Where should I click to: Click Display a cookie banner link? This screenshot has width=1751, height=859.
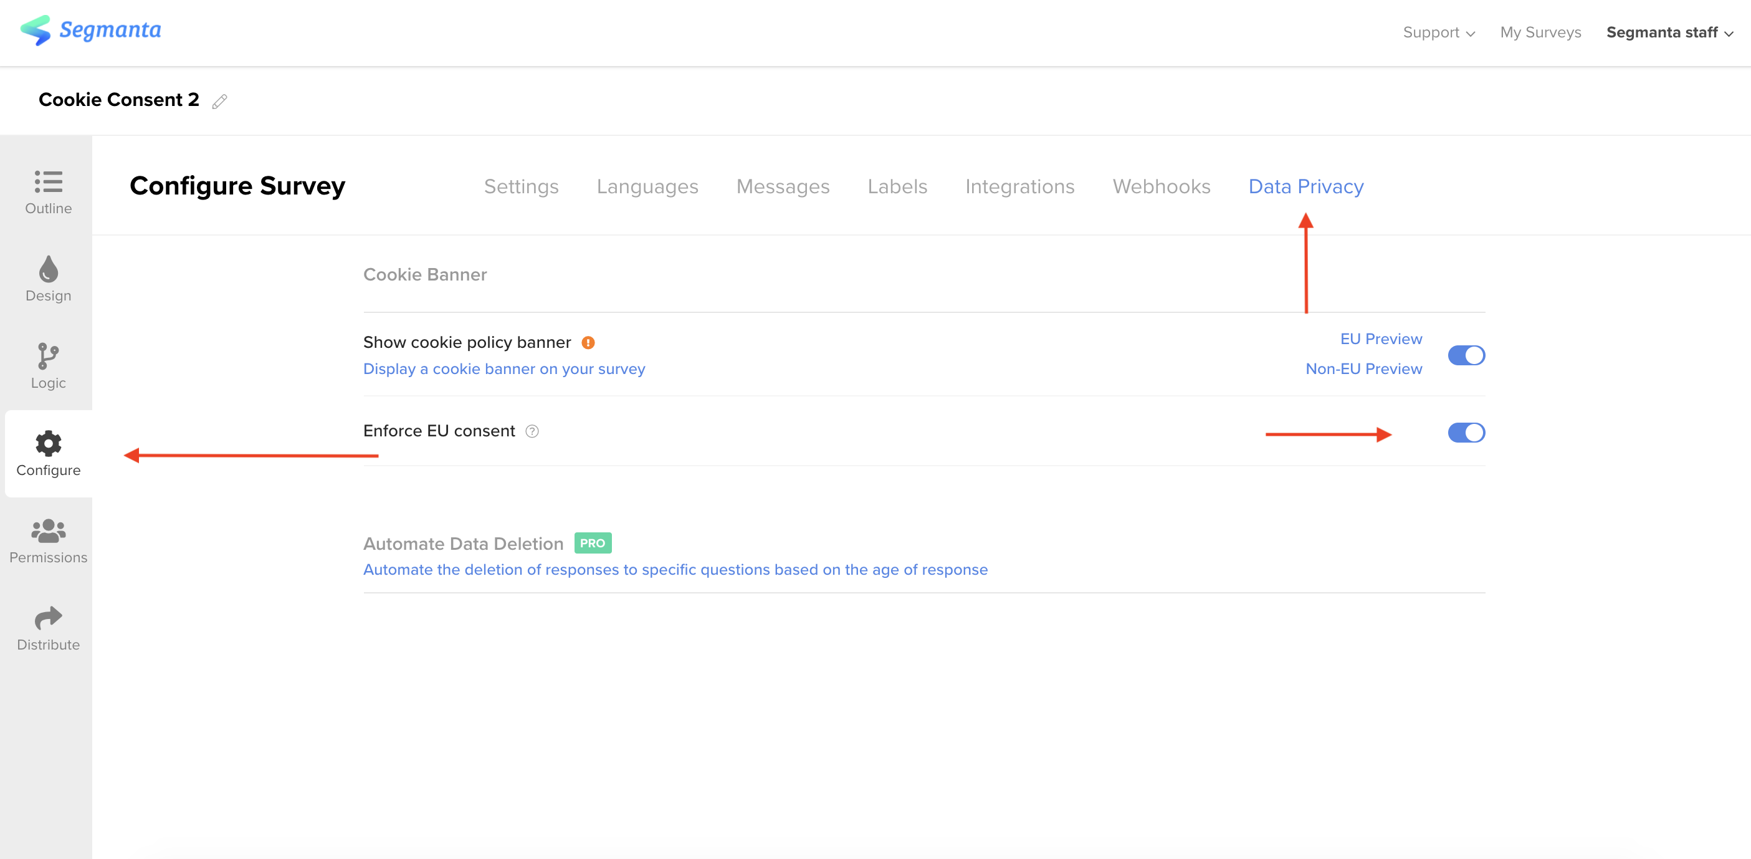click(503, 368)
